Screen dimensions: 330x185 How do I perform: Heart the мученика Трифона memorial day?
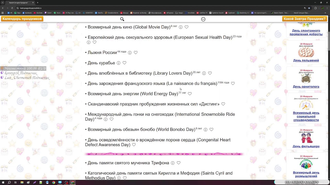(x=178, y=163)
